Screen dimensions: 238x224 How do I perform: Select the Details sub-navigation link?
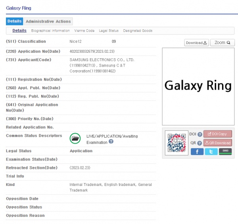pyautogui.click(x=19, y=31)
